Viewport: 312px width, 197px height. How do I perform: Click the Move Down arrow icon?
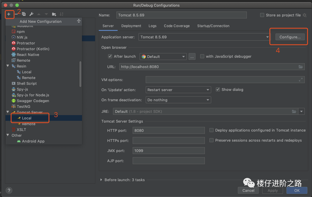46,14
